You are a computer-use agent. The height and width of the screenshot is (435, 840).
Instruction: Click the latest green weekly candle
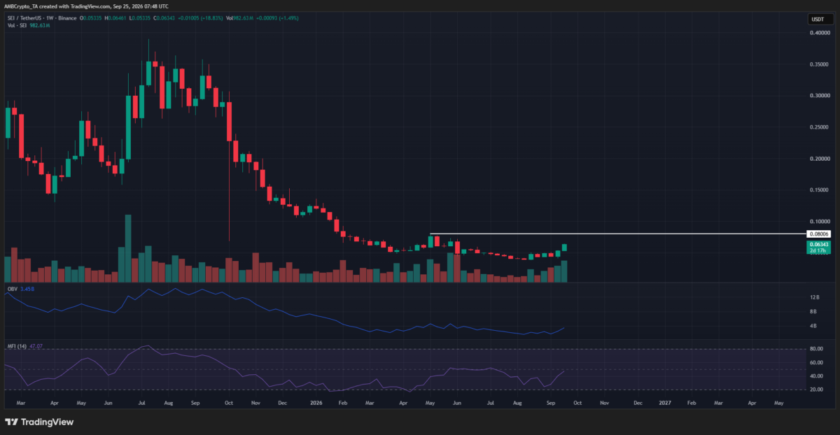(563, 248)
